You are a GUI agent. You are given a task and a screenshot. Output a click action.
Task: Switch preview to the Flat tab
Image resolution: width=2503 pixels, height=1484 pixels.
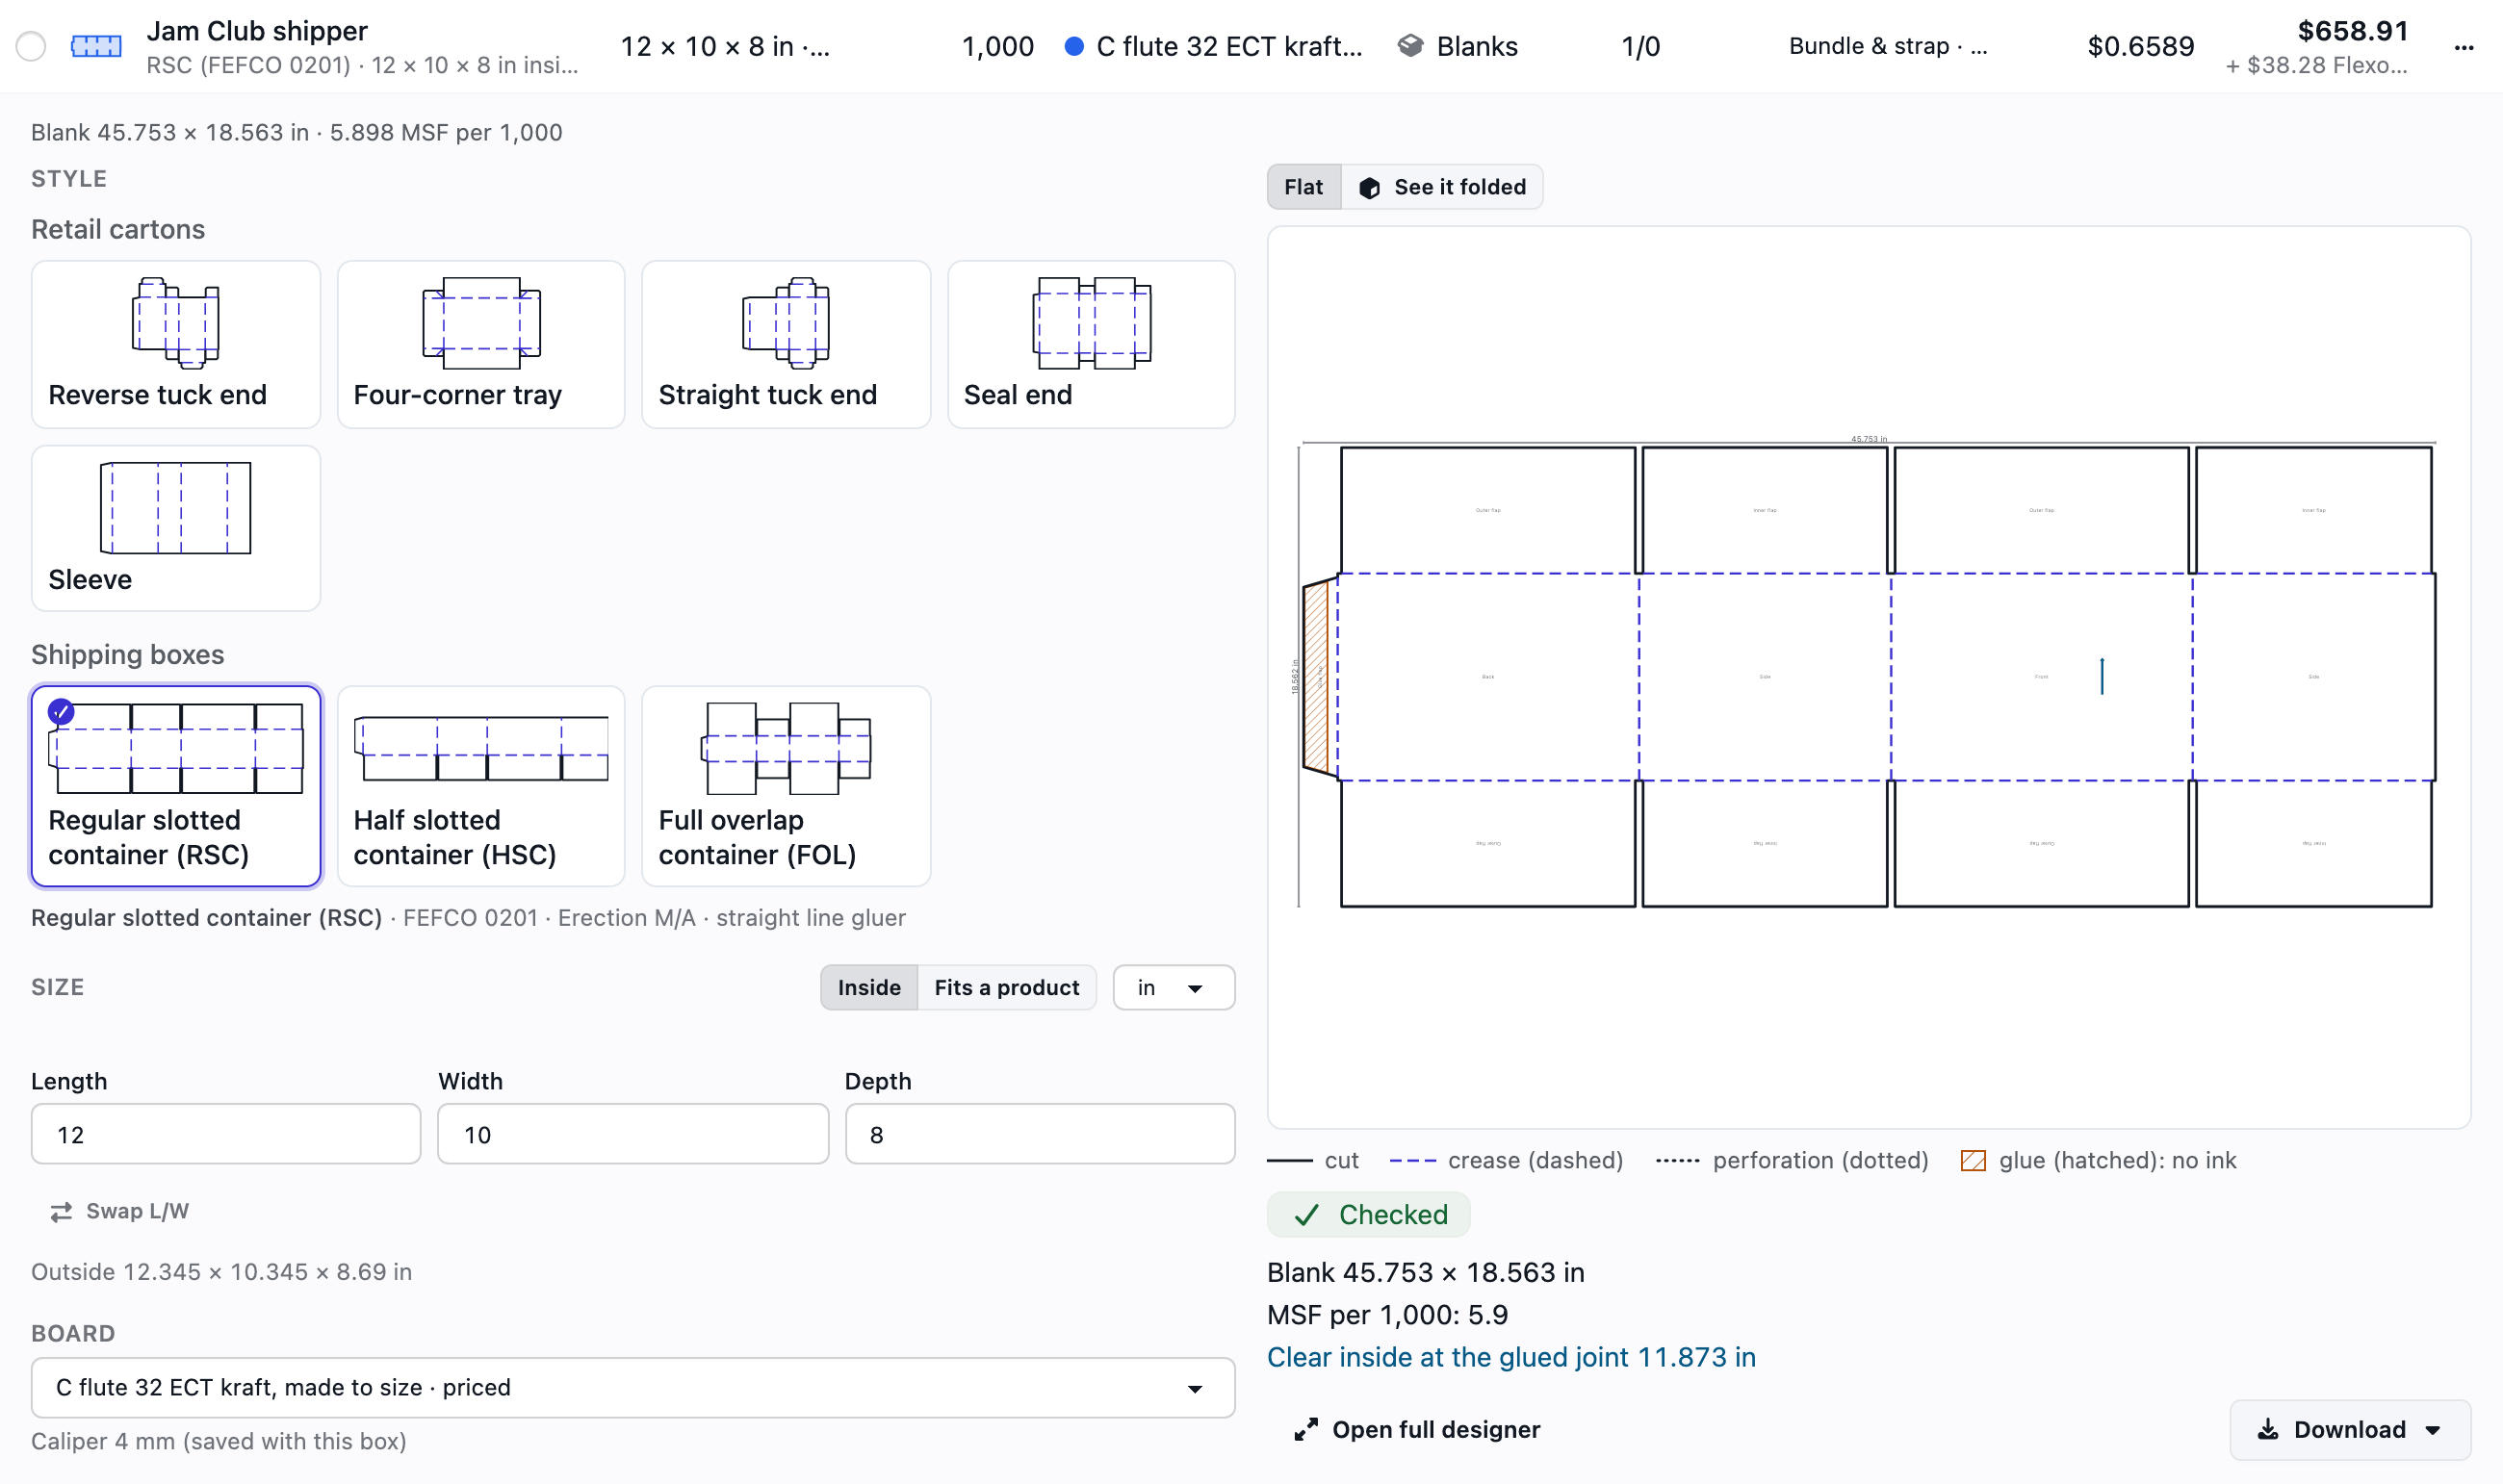tap(1303, 187)
